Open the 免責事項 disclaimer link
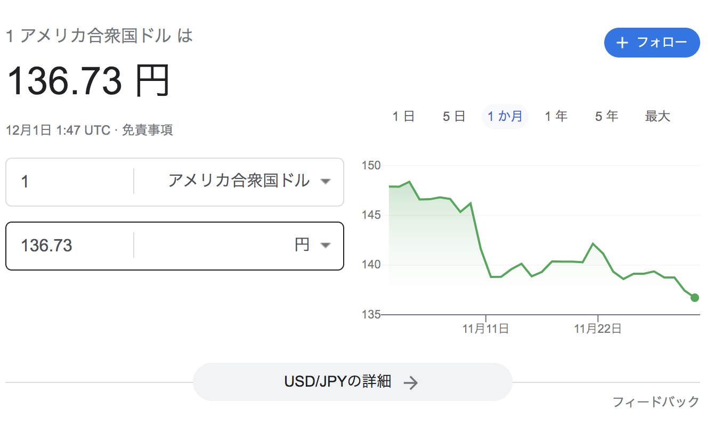The width and height of the screenshot is (714, 425). tap(148, 130)
